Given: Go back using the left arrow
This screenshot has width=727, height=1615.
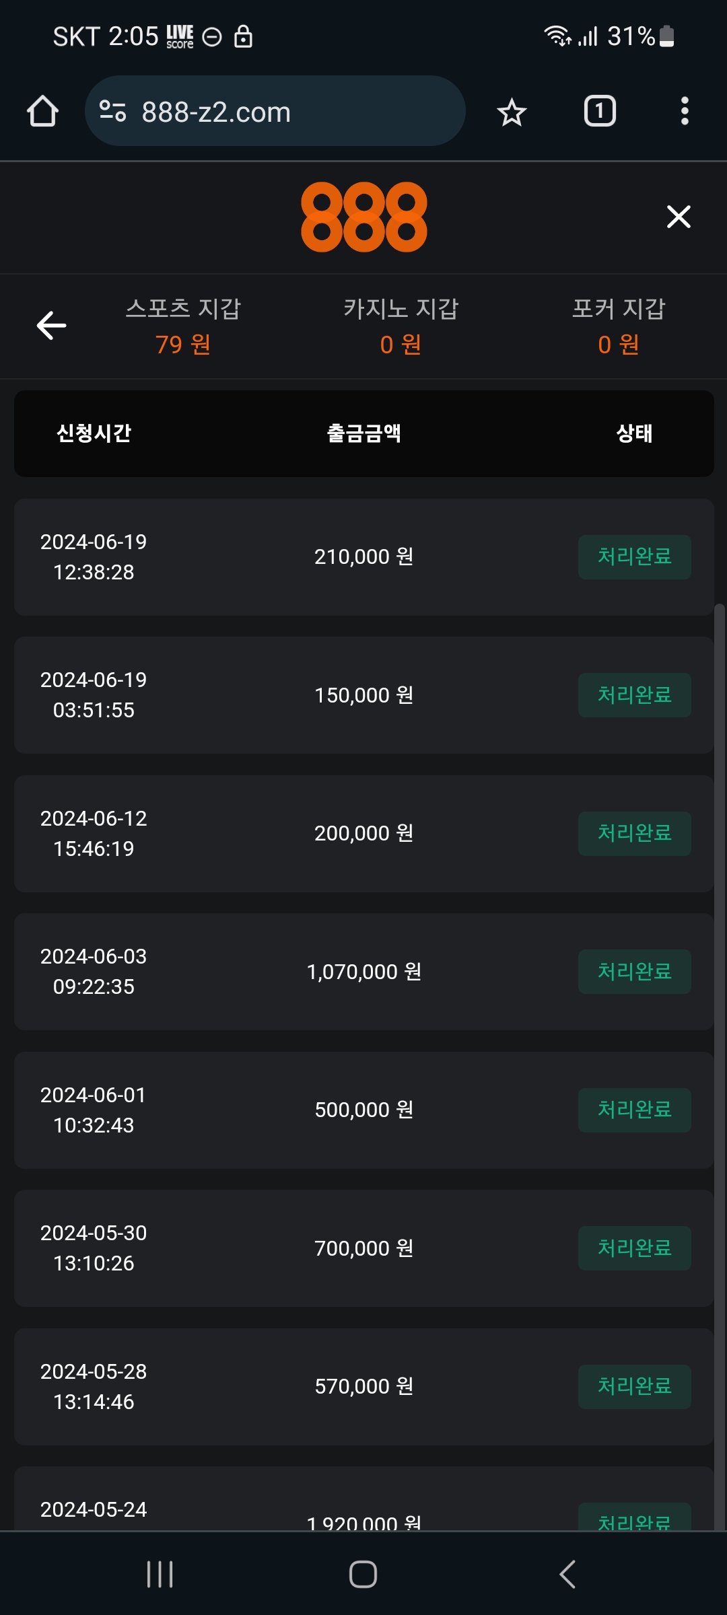Looking at the screenshot, I should click(51, 326).
